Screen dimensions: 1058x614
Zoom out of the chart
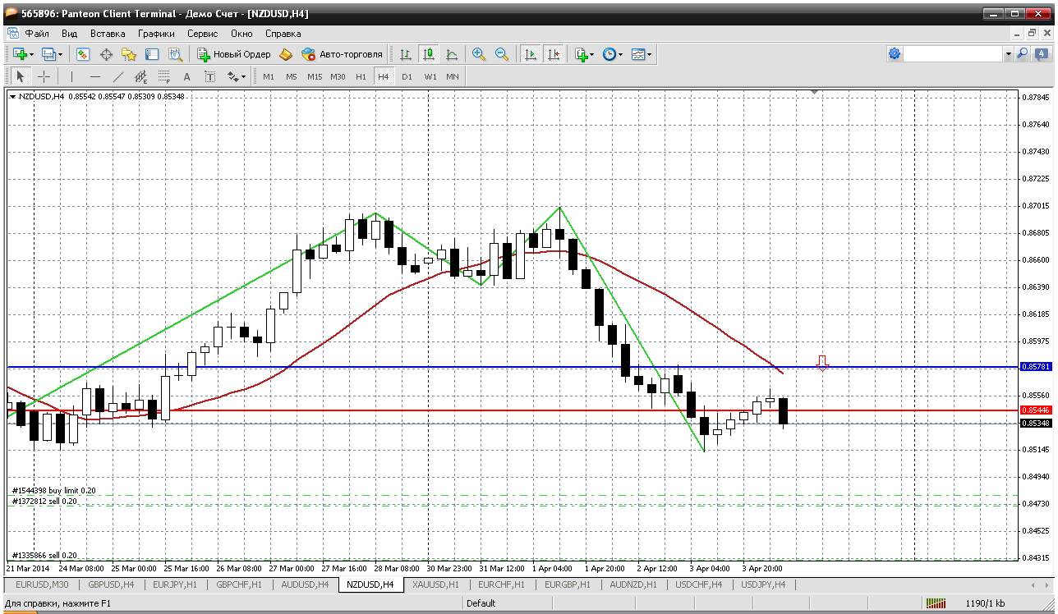pyautogui.click(x=501, y=54)
